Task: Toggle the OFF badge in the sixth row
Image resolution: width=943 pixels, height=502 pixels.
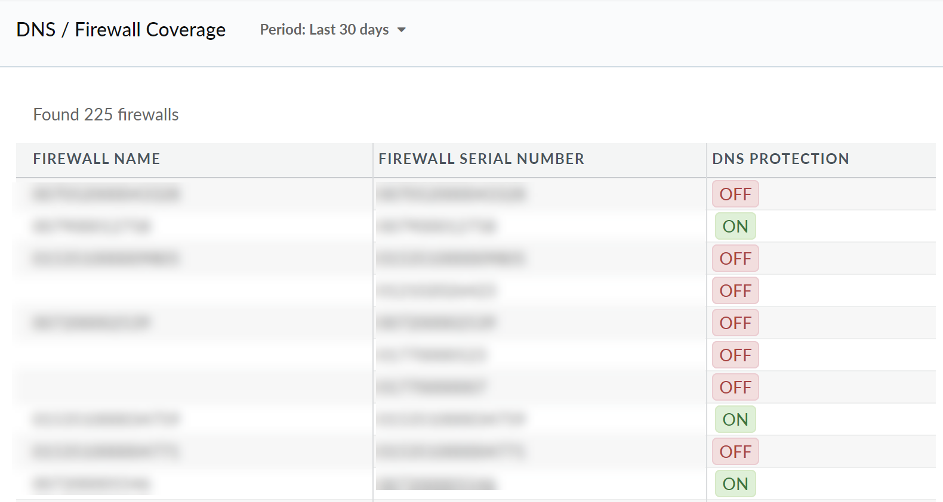Action: tap(735, 355)
